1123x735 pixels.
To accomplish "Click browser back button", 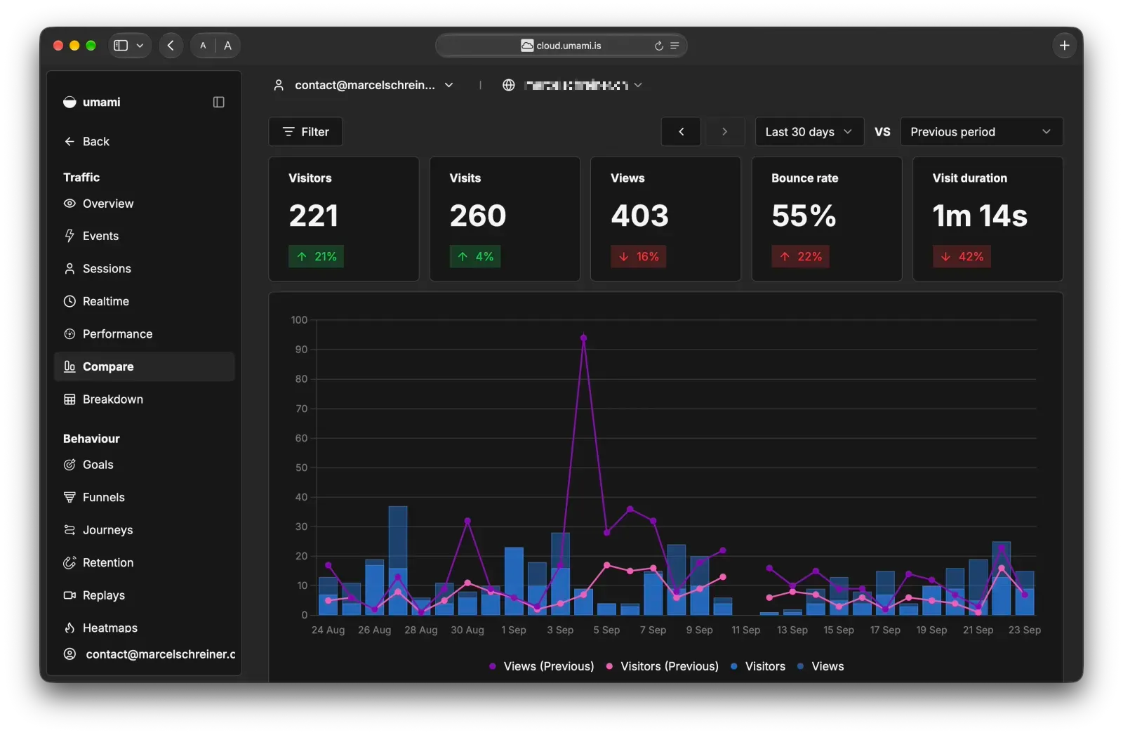I will 171,46.
